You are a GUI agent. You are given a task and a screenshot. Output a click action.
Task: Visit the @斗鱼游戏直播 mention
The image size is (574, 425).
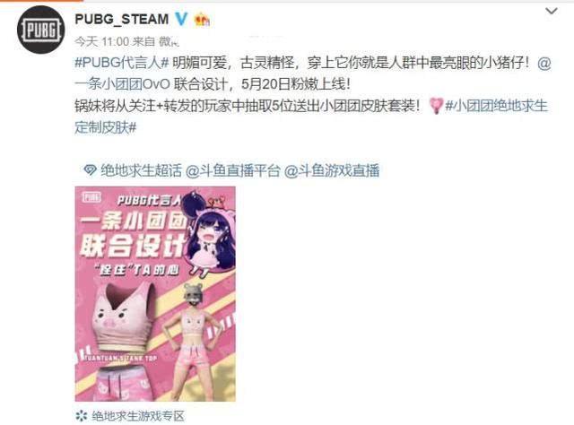click(332, 170)
